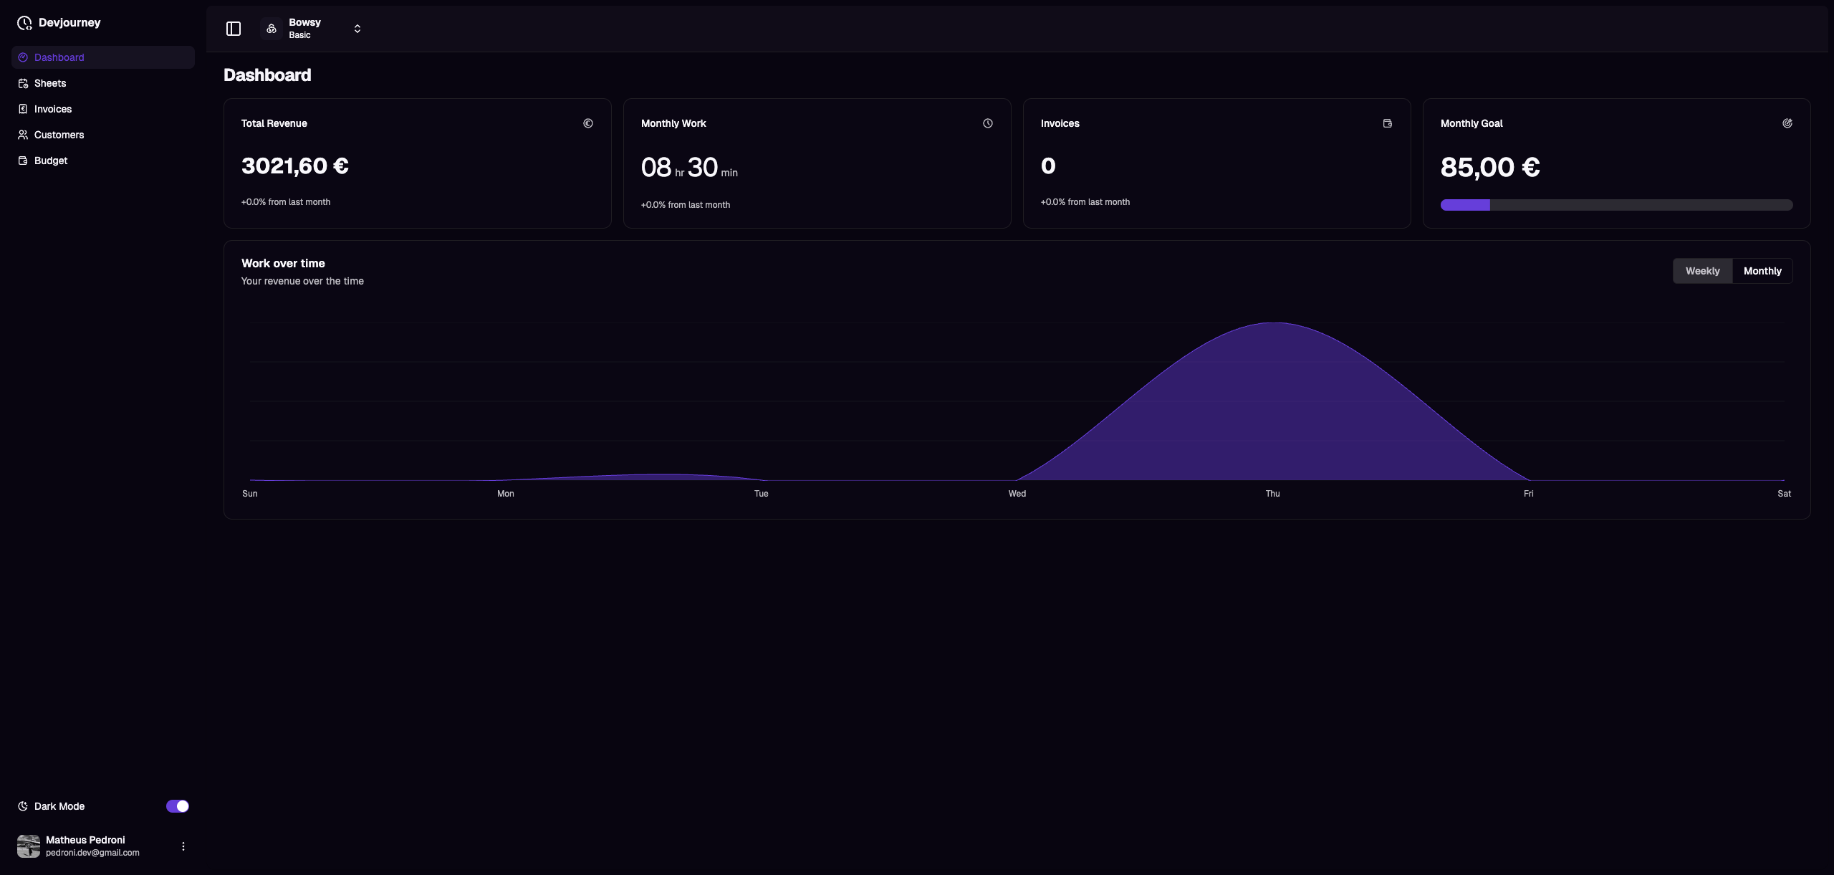Image resolution: width=1834 pixels, height=875 pixels.
Task: Click the euro icon in Total Revenue card
Action: coord(588,123)
